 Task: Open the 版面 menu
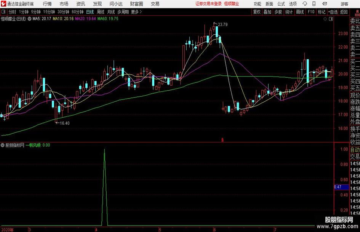(269, 4)
